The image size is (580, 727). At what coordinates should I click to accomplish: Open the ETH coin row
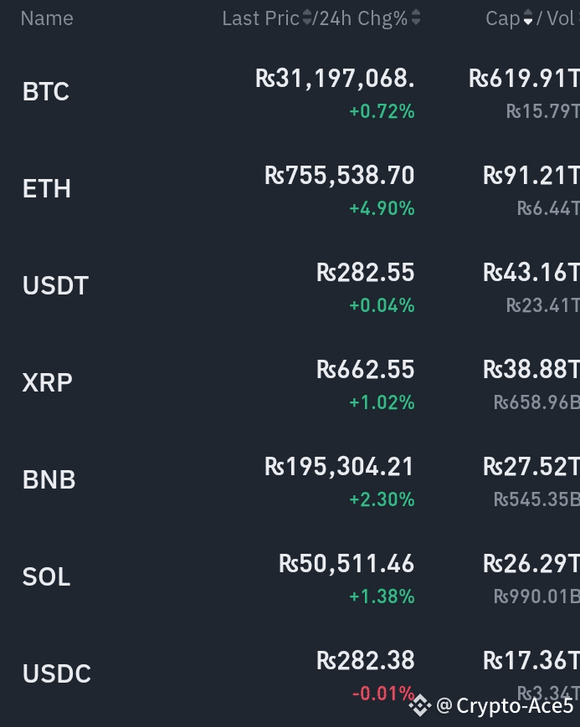pyautogui.click(x=290, y=189)
